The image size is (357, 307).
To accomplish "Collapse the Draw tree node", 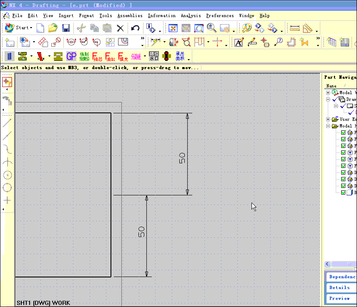I will click(328, 100).
